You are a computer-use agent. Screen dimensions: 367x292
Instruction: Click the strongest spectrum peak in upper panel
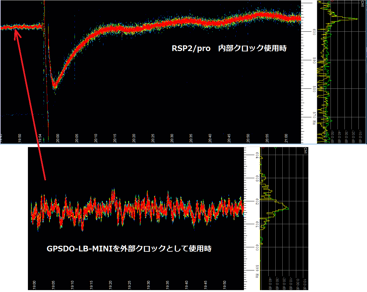click(x=357, y=19)
